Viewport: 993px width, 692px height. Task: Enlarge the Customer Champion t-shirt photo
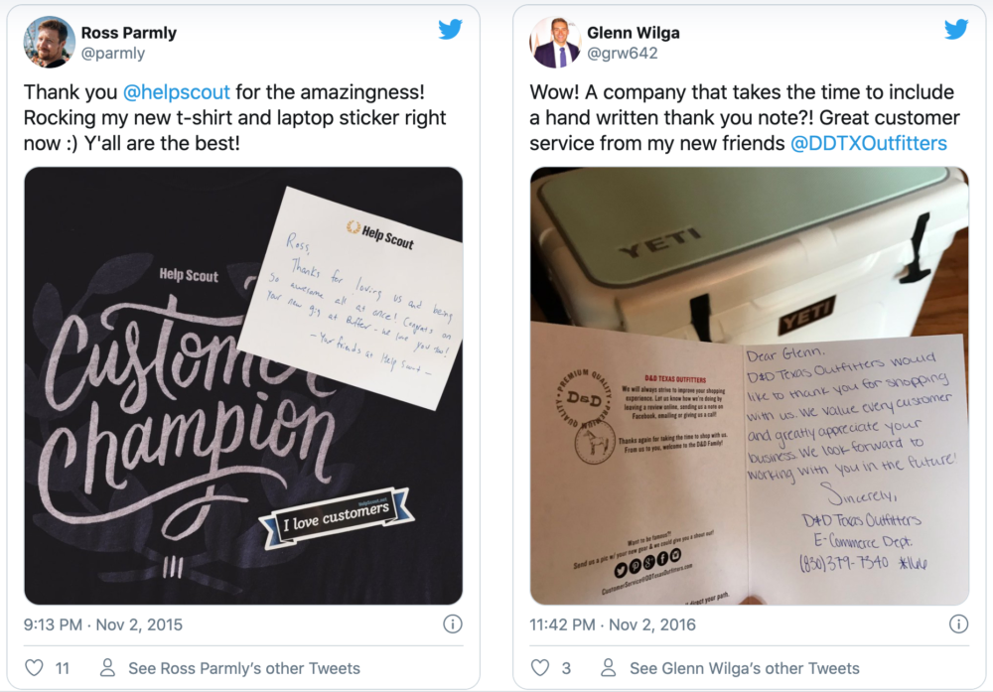[243, 385]
